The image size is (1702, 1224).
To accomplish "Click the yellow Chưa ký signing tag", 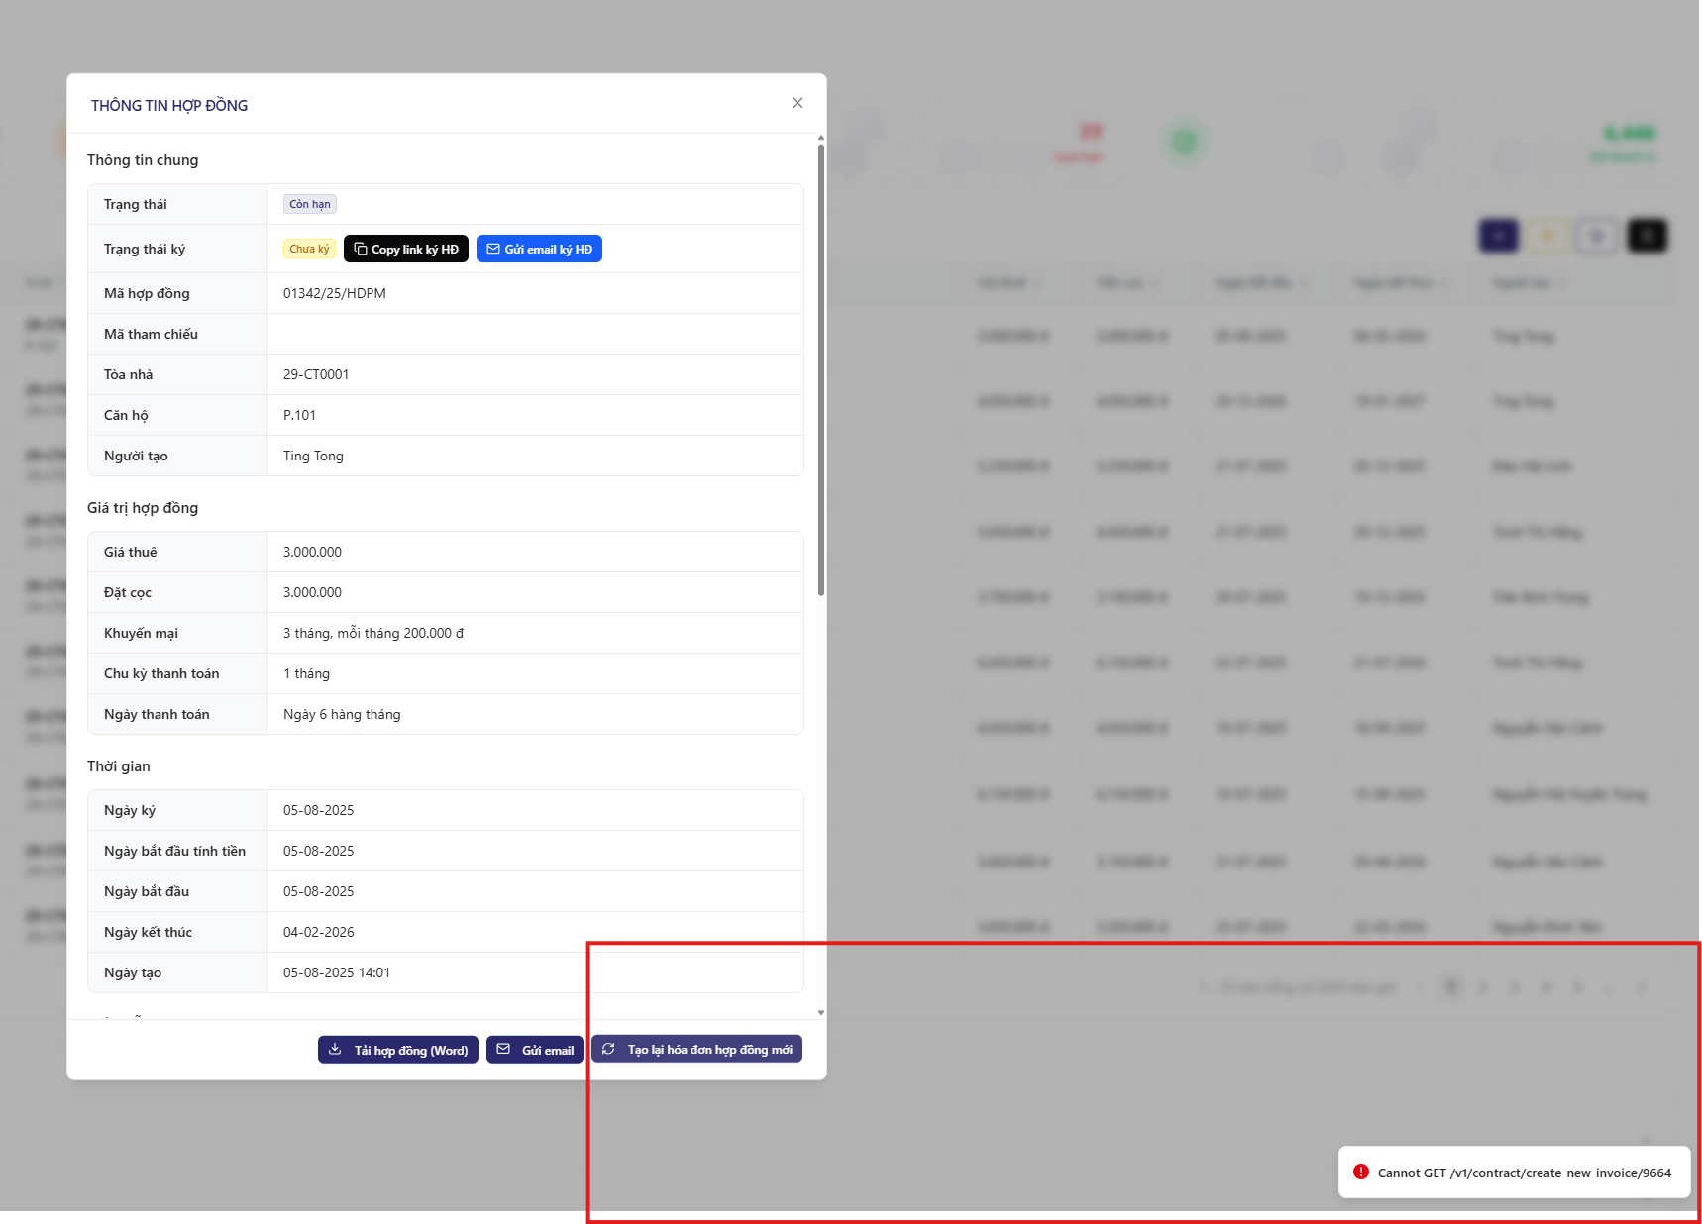I will click(309, 250).
